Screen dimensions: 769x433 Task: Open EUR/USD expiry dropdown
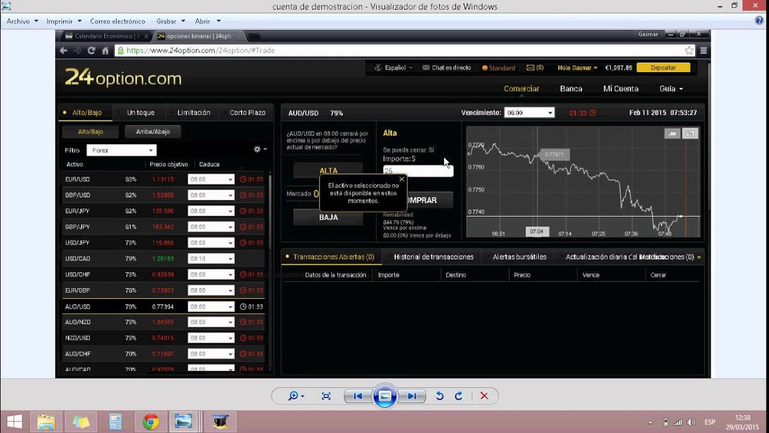[211, 179]
